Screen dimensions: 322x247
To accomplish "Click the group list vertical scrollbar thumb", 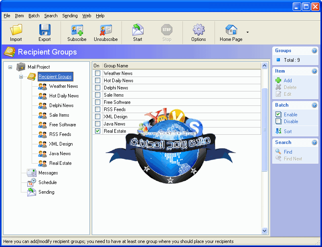I will [x=265, y=130].
